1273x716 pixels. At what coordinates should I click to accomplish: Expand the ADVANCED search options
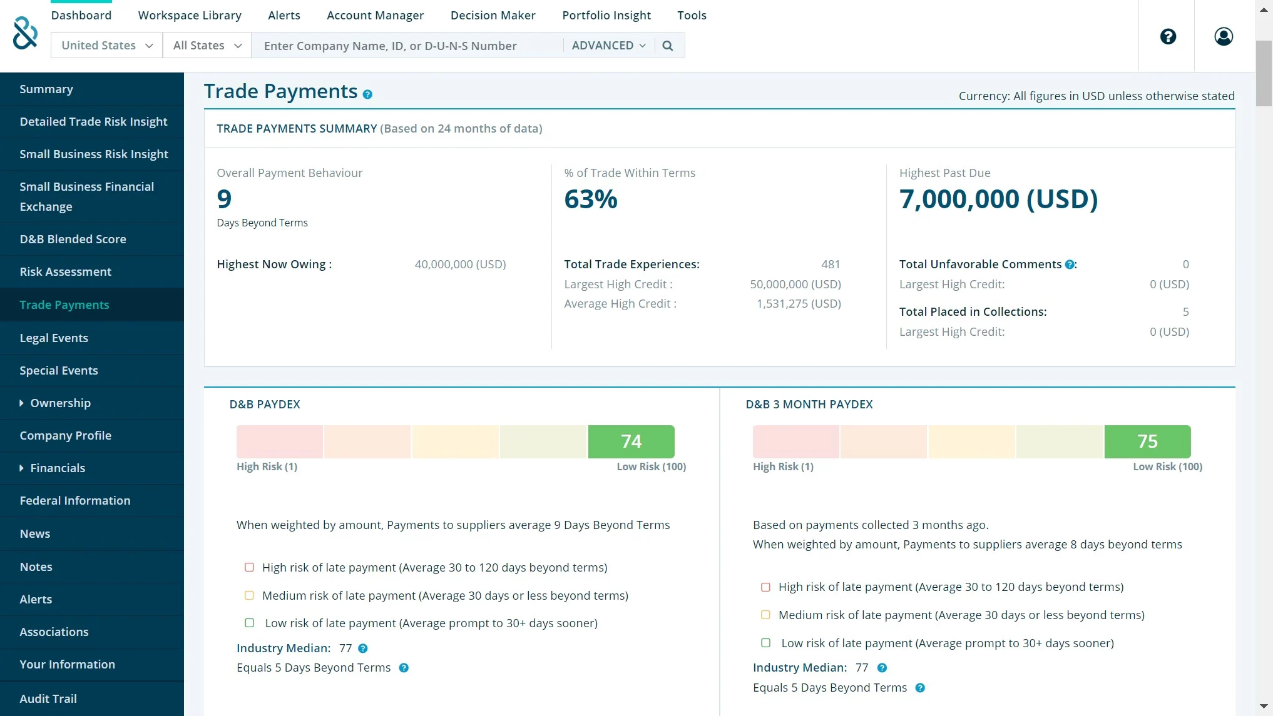608,46
